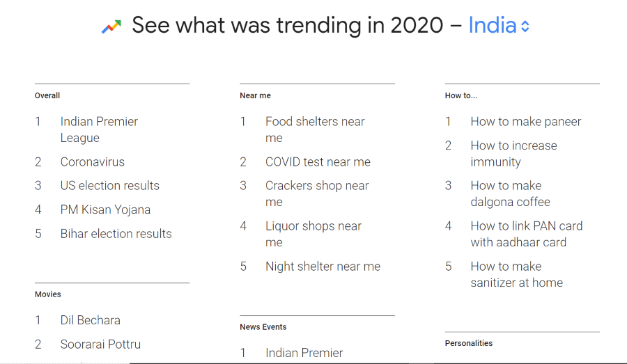This screenshot has height=364, width=627.
Task: Open Liquor shops near me
Action: [313, 234]
